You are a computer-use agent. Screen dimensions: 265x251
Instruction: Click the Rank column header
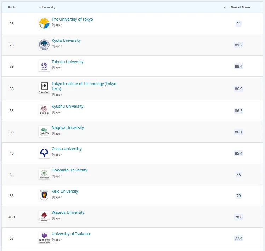pos(12,7)
